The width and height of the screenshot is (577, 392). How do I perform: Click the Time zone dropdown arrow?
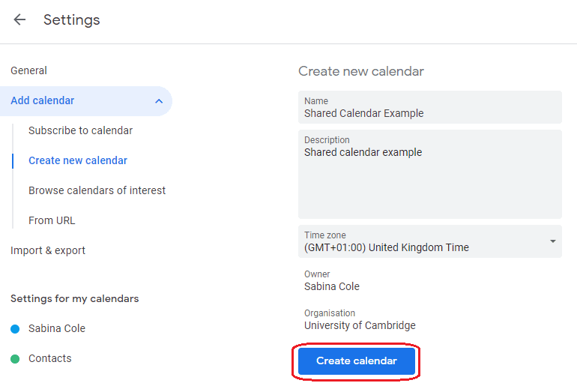click(x=552, y=241)
